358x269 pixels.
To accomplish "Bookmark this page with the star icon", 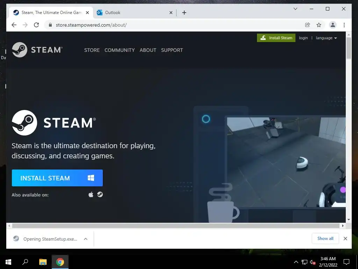I will [x=319, y=25].
